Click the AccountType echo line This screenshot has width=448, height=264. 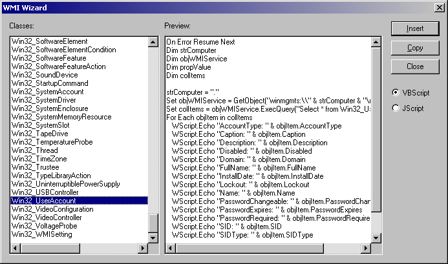click(257, 126)
